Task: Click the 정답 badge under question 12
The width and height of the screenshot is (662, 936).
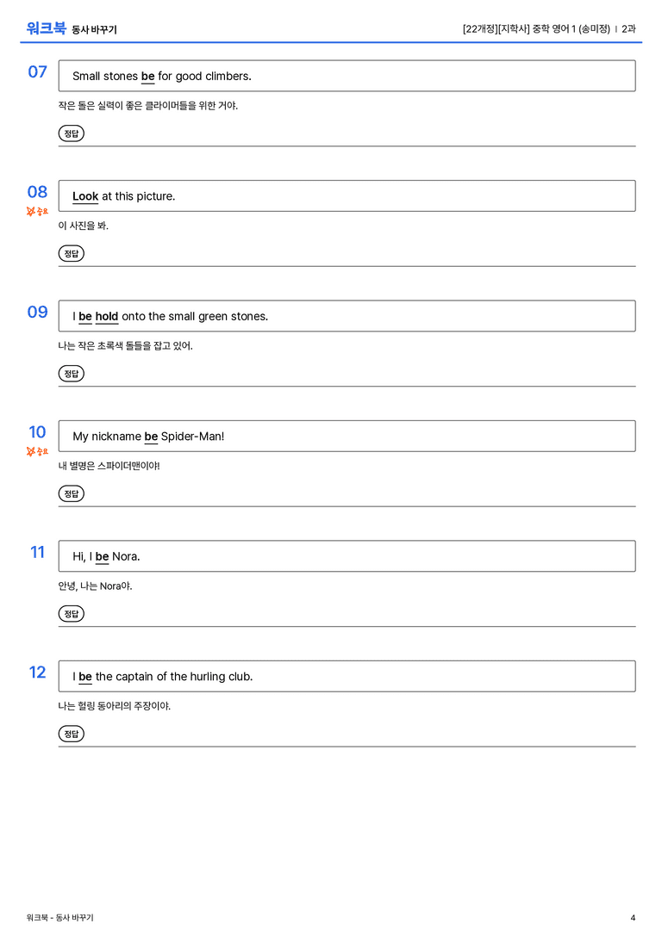Action: click(x=71, y=733)
